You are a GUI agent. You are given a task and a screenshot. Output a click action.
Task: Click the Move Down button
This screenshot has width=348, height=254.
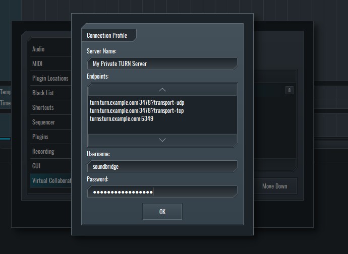275,186
